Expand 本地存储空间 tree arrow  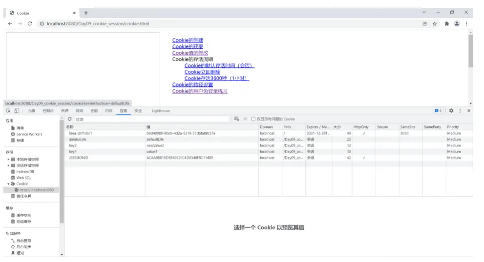[8, 160]
